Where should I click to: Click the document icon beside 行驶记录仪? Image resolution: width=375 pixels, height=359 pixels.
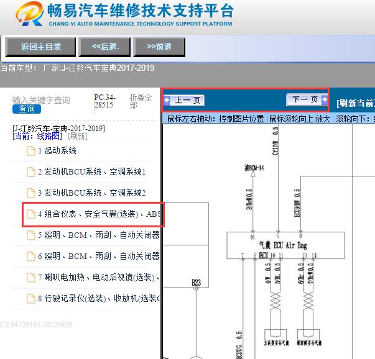point(31,299)
